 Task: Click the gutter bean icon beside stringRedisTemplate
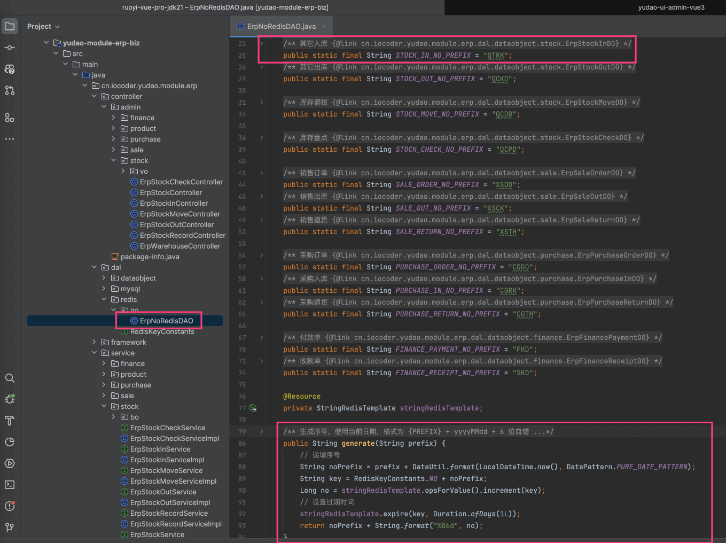coord(253,408)
